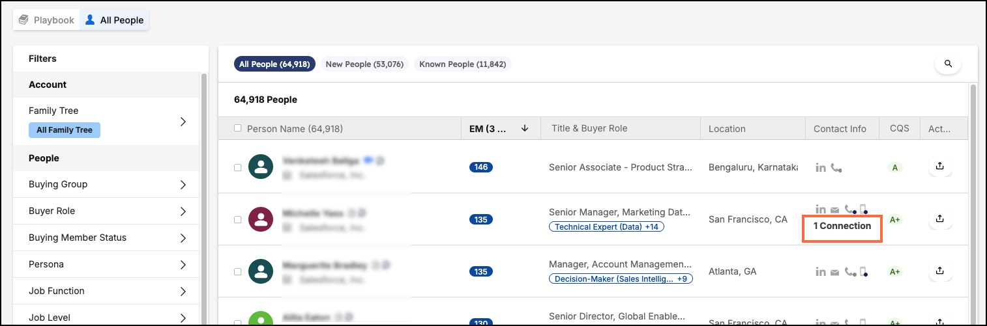Click the A CQS badge in Bengaluru row
The width and height of the screenshot is (987, 326).
coord(895,168)
